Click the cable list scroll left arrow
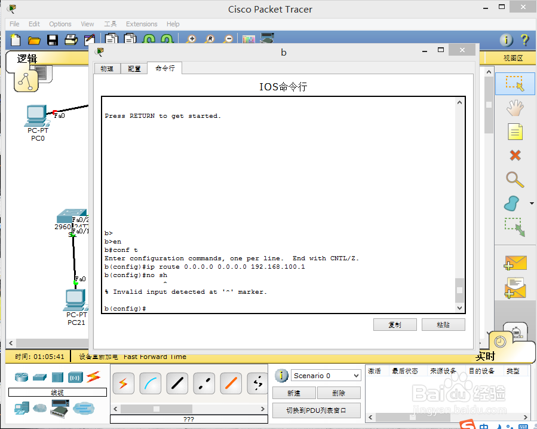Image resolution: width=537 pixels, height=429 pixels. pos(115,409)
